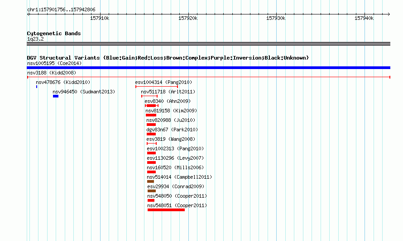This screenshot has height=241, width=403.
Task: Open nsv819158 (Kim2009) variant label
Action: pyautogui.click(x=171, y=111)
